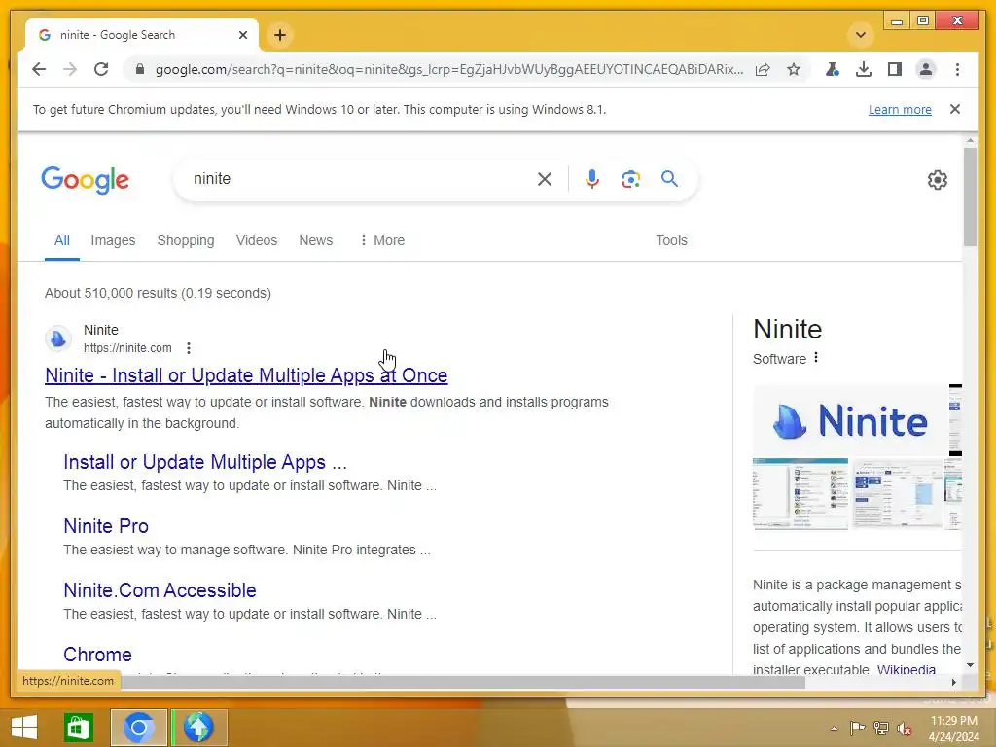
Task: Open Chrome Labs flask icon
Action: 833,69
